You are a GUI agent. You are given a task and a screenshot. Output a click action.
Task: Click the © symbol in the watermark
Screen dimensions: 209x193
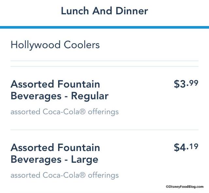pos(167,187)
